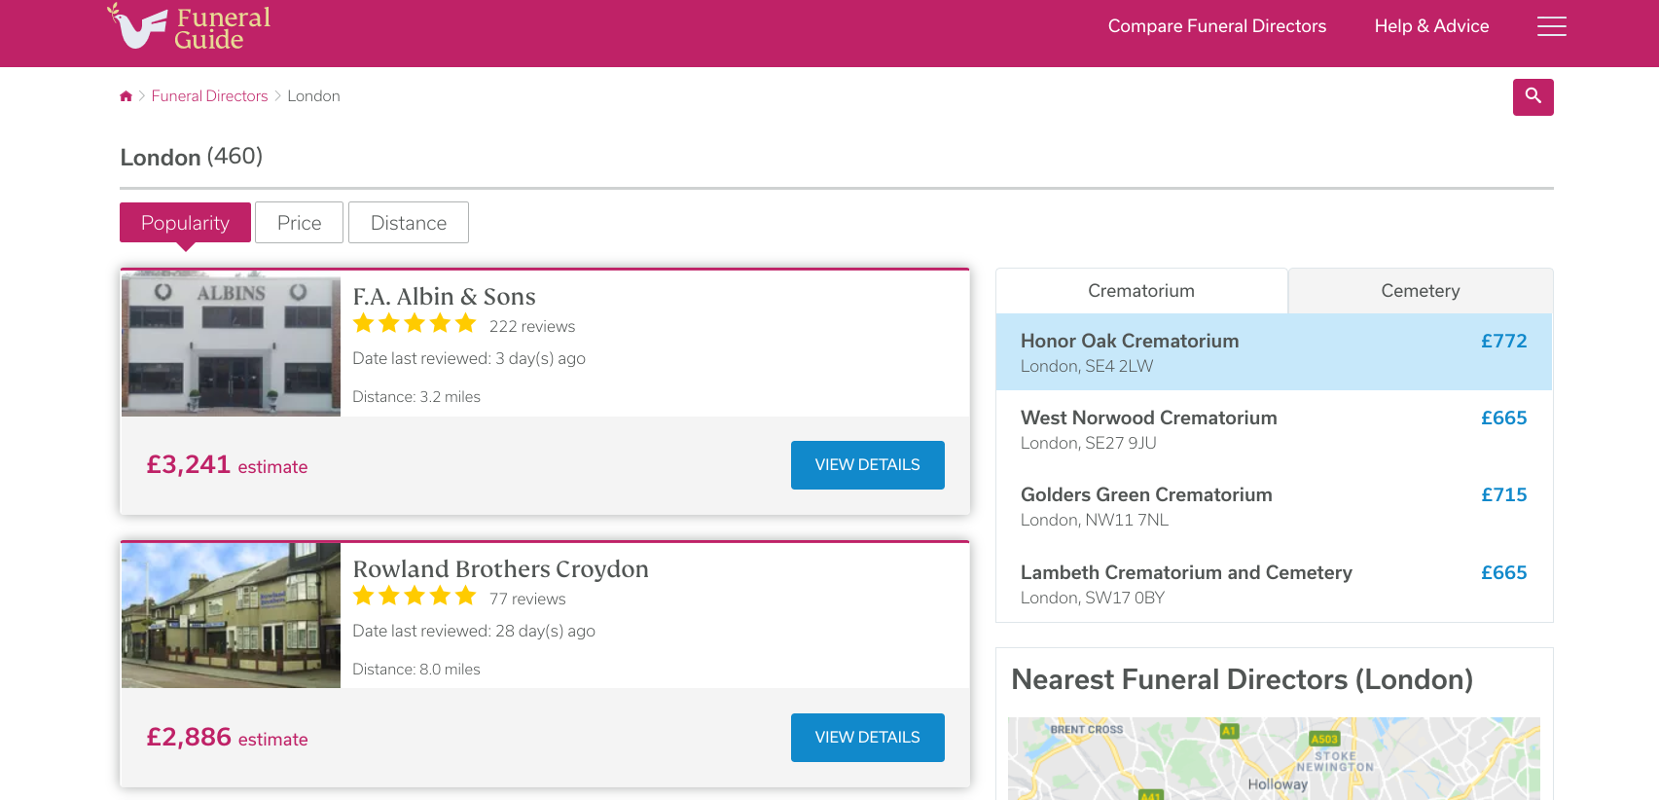
Task: Click the 'London, SW17 0BY' address
Action: (x=1093, y=599)
